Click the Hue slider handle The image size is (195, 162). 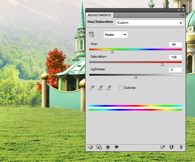[112, 52]
